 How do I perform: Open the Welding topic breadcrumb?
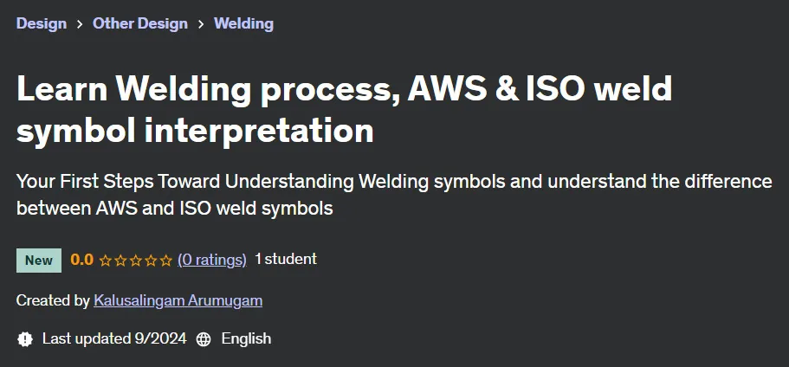pos(243,23)
